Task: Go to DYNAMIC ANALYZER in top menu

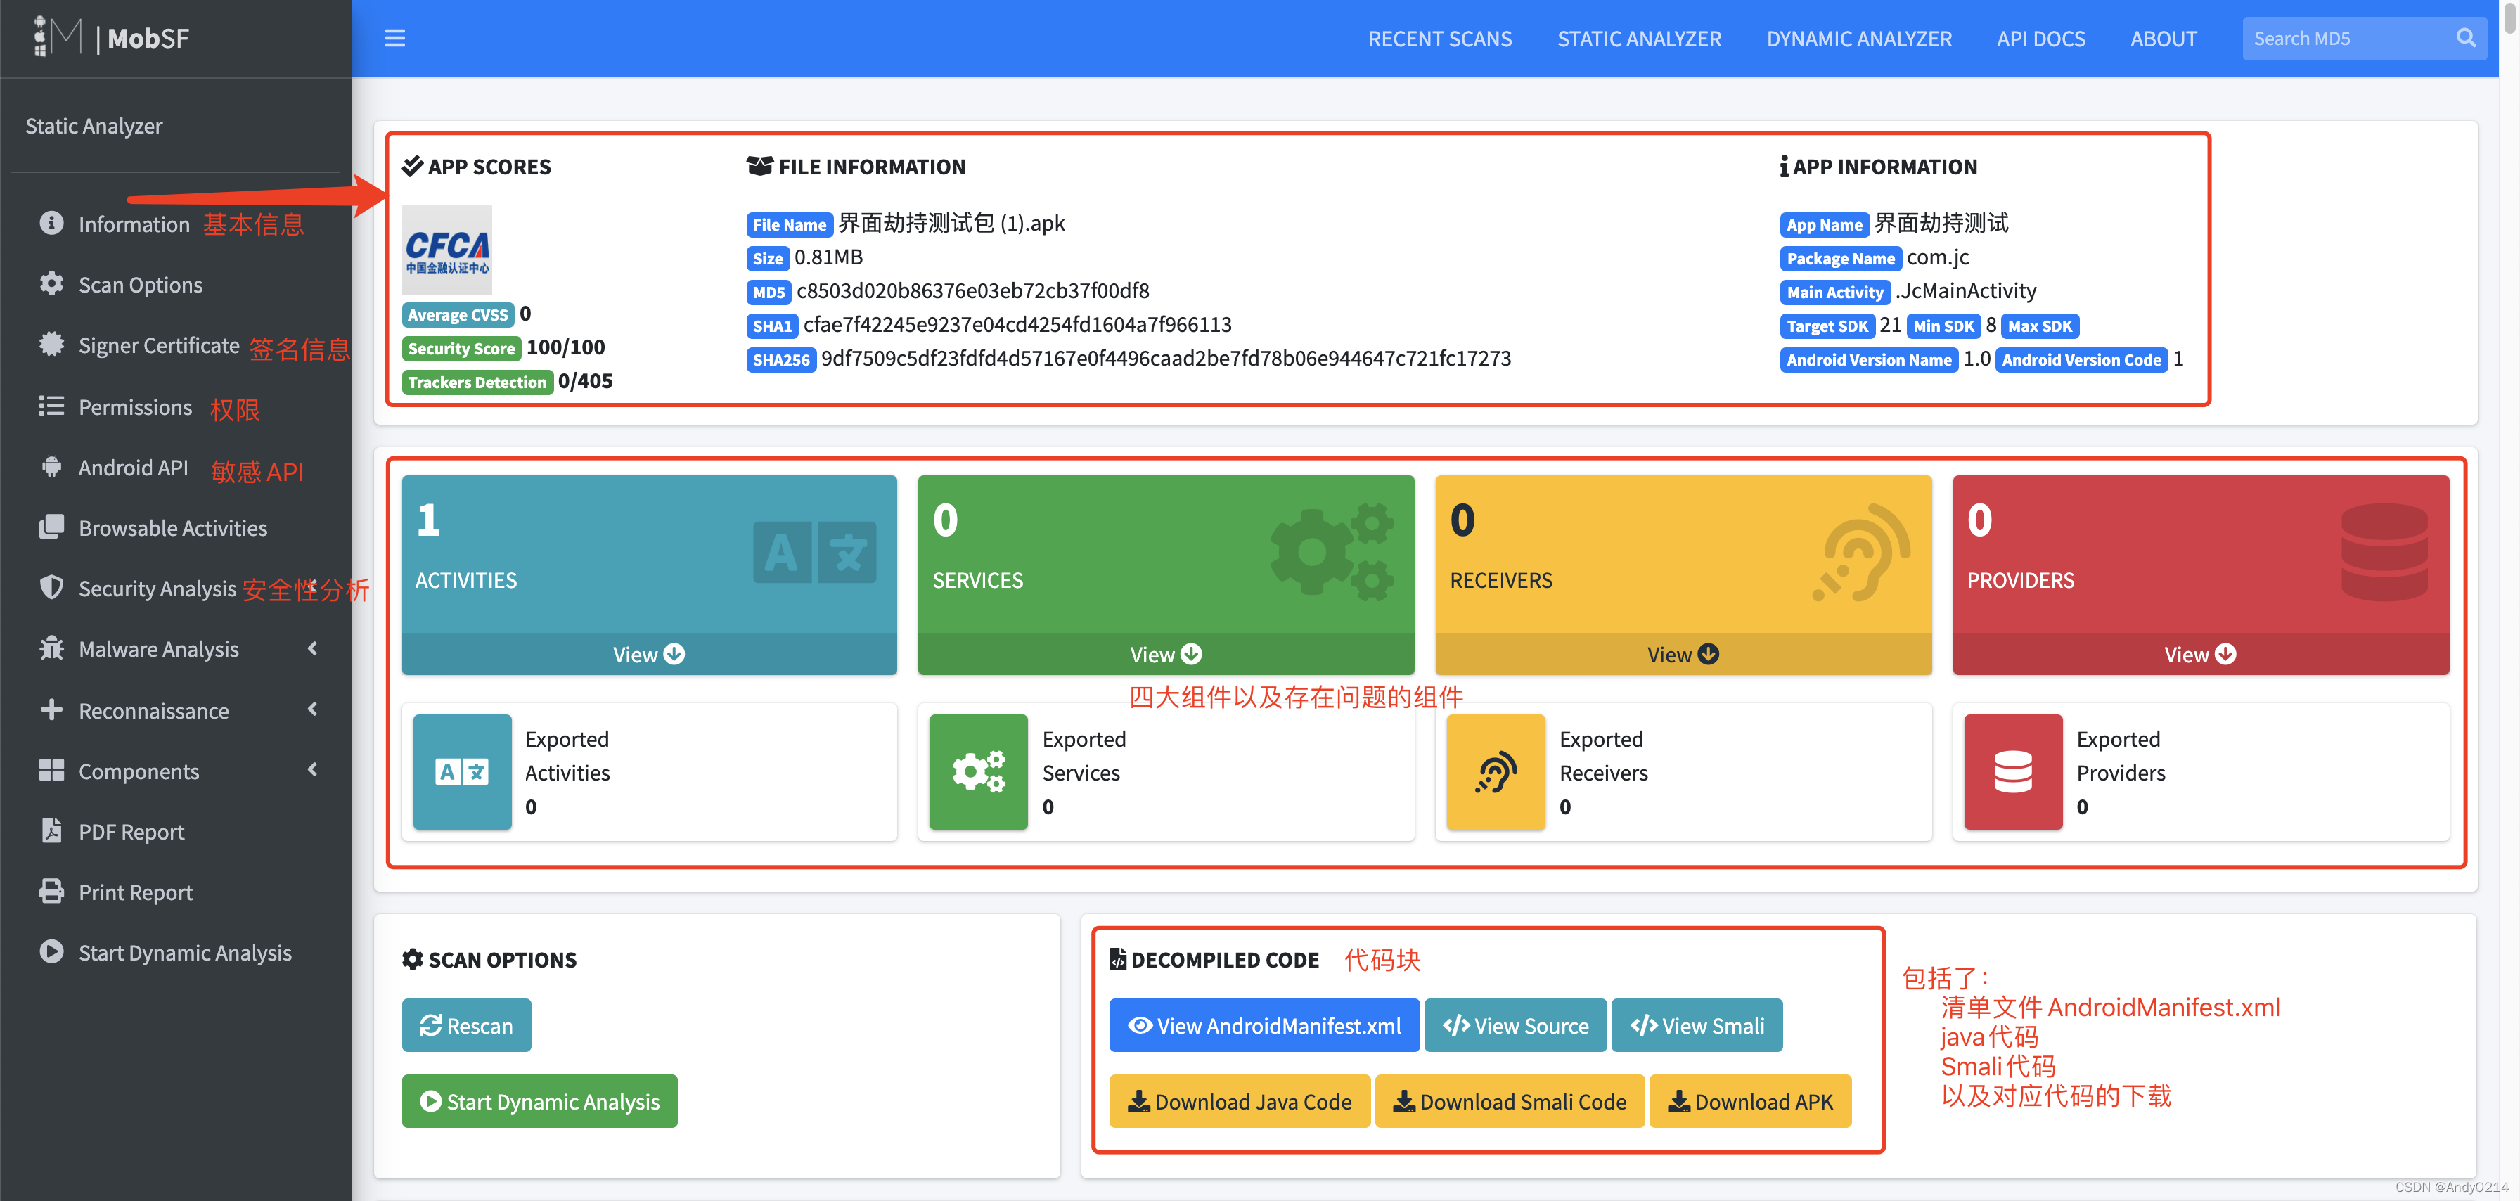Action: click(x=1858, y=39)
